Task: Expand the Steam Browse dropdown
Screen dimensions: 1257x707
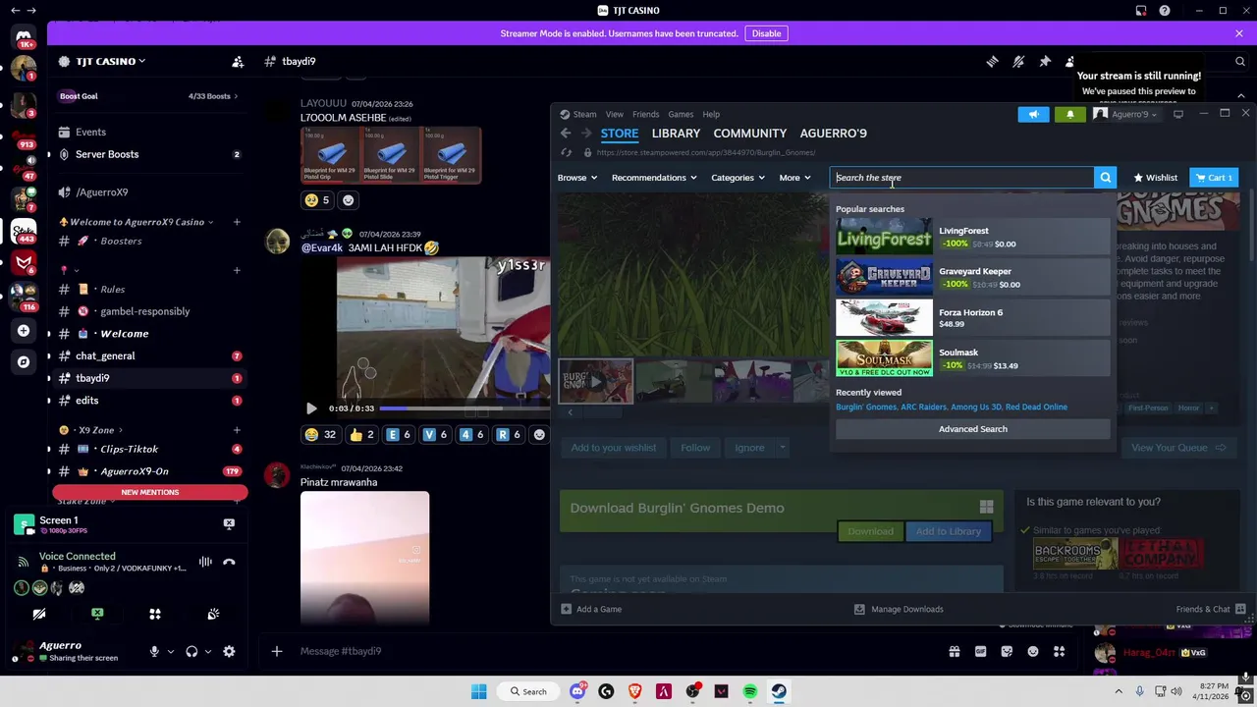Action: [577, 178]
